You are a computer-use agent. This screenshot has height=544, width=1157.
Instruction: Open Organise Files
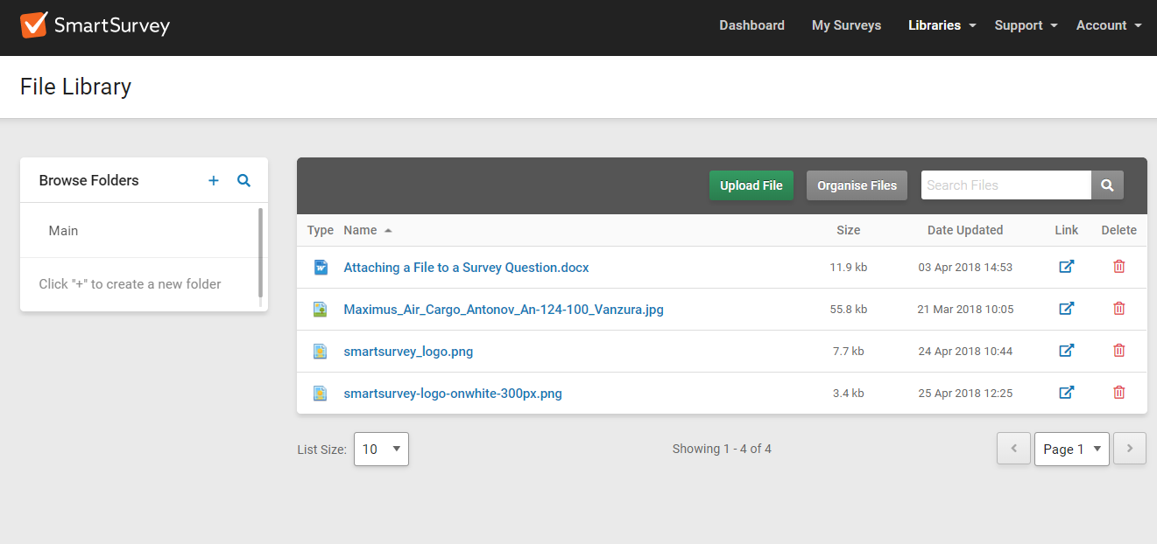click(x=856, y=185)
